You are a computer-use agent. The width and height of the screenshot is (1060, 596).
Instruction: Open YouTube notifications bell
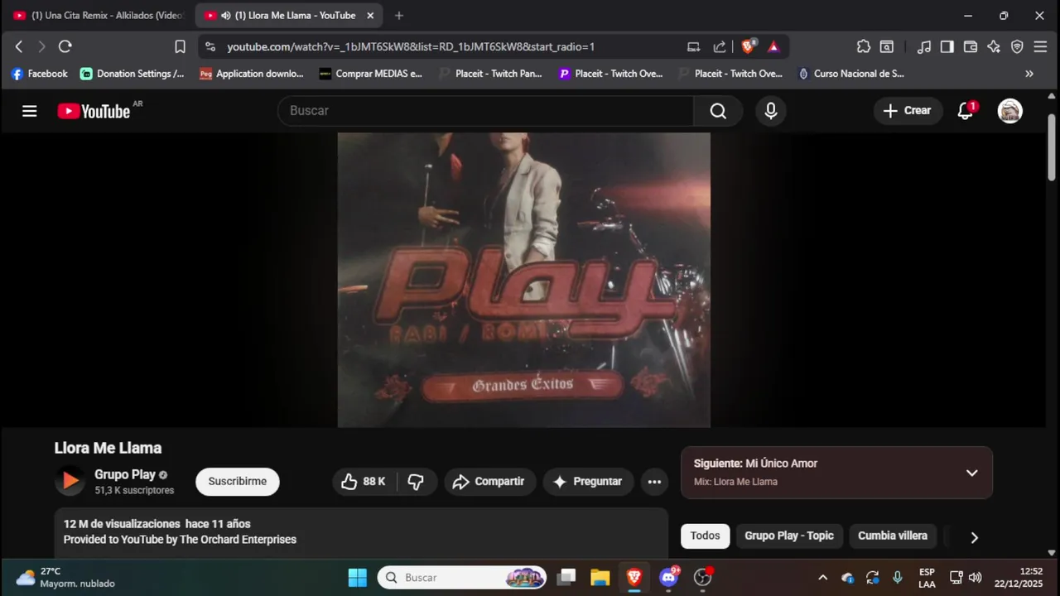(x=966, y=111)
